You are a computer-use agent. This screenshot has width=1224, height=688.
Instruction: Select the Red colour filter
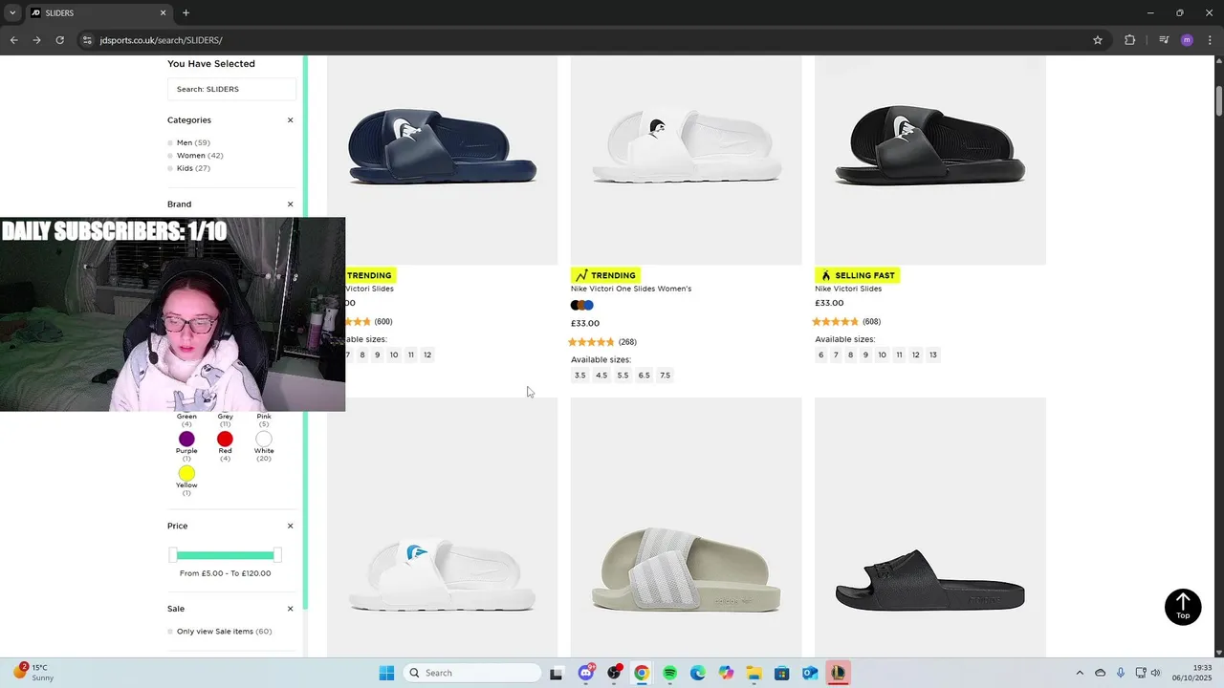225,440
